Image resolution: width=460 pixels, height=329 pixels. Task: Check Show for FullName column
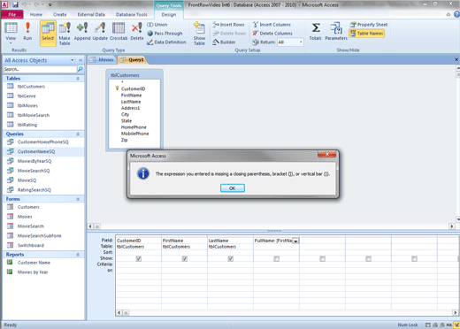point(276,258)
